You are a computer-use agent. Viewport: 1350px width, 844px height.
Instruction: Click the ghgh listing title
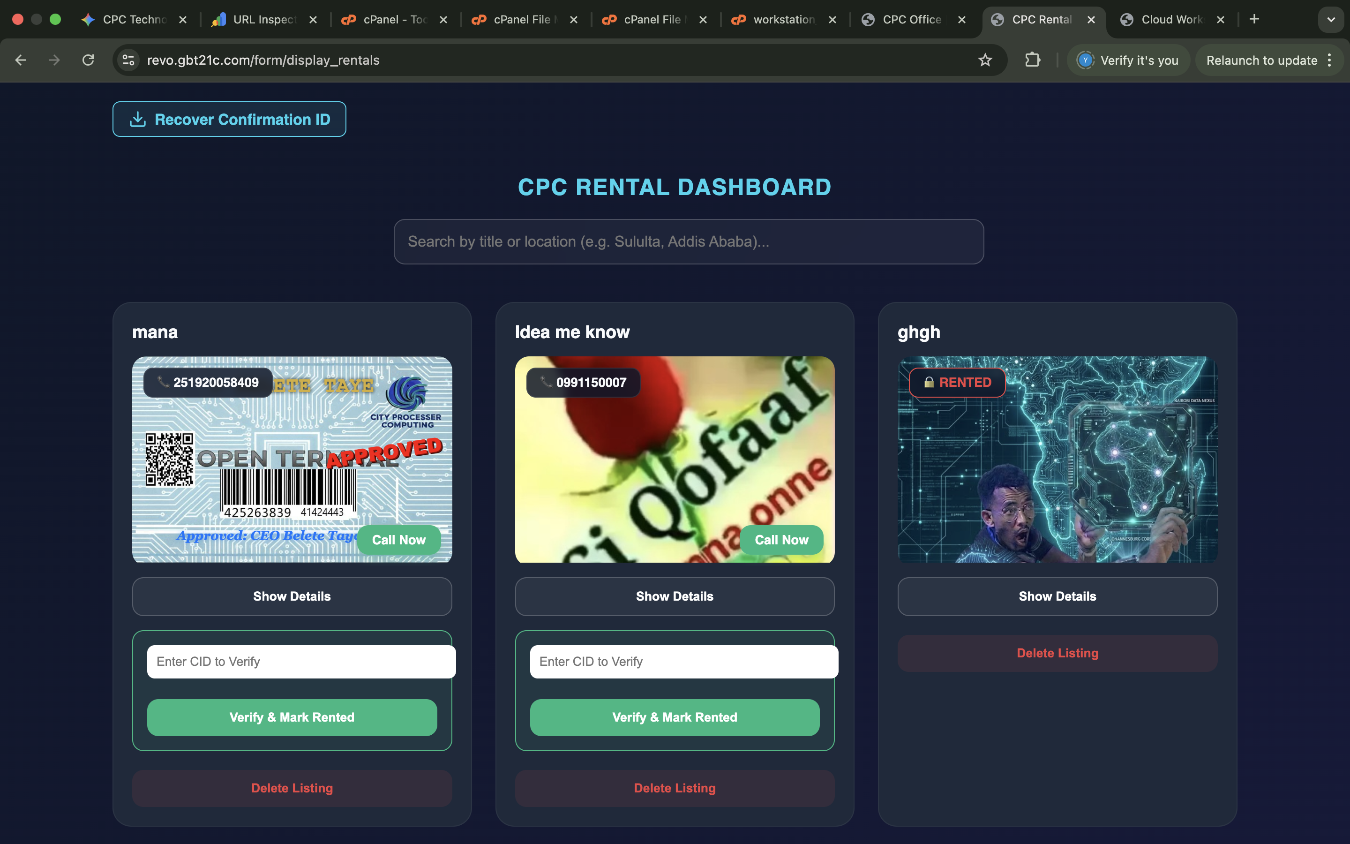click(x=919, y=333)
